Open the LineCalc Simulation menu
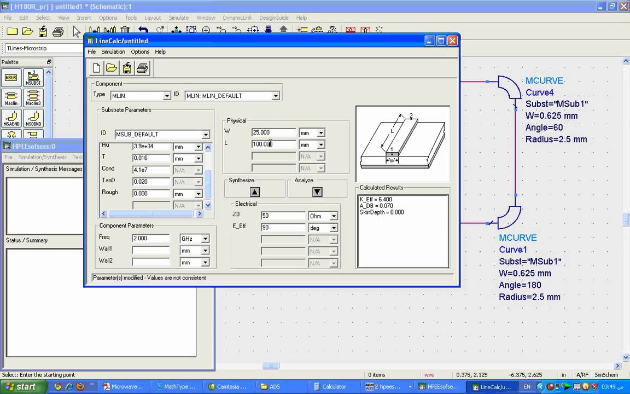 pyautogui.click(x=113, y=52)
